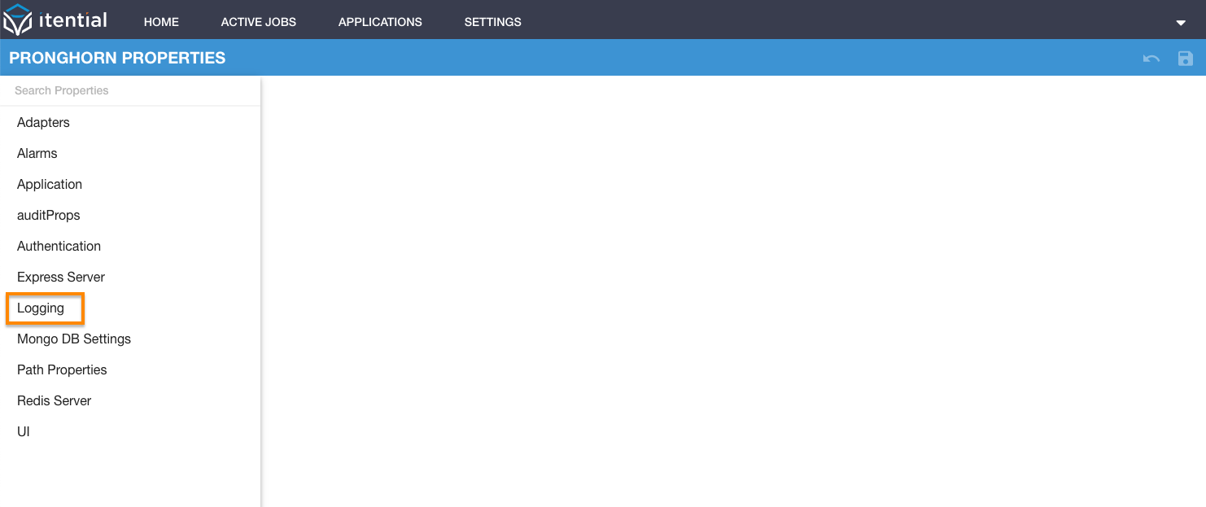Click the Search Properties field

click(x=130, y=90)
